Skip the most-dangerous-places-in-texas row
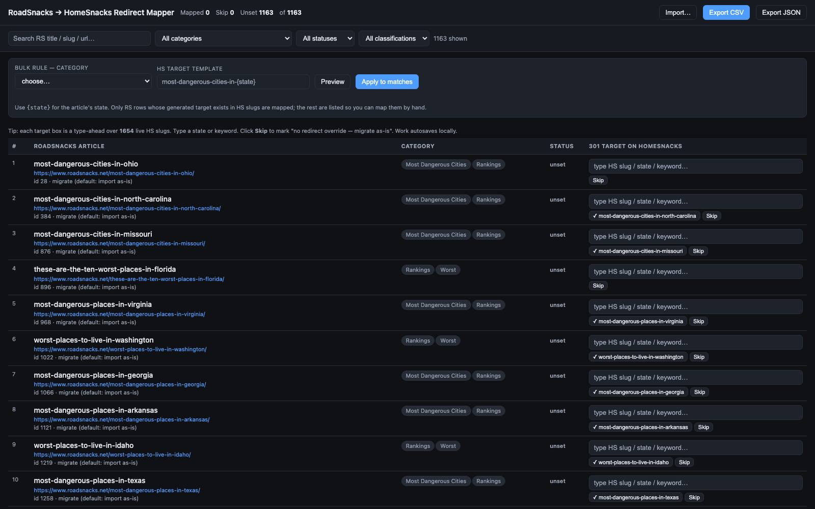The height and width of the screenshot is (509, 815). (x=694, y=498)
